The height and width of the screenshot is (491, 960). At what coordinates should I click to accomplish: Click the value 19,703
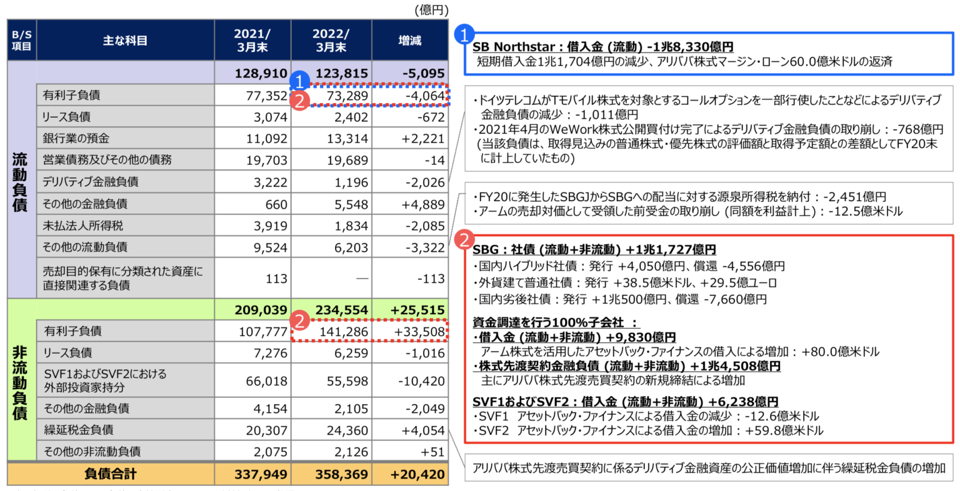tap(267, 161)
